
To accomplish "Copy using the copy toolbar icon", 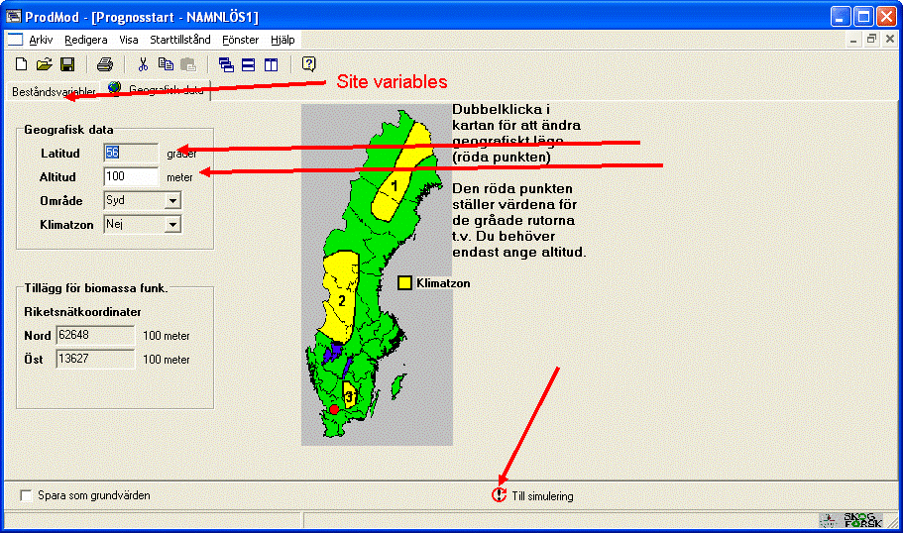I will click(166, 63).
